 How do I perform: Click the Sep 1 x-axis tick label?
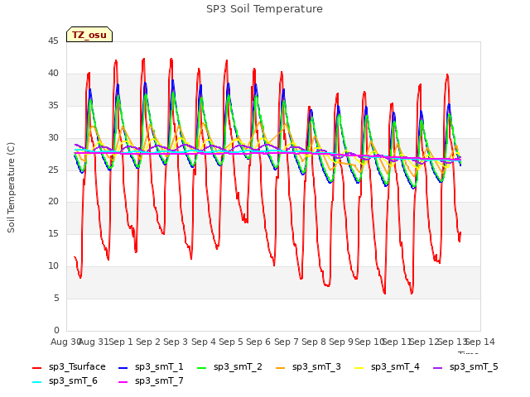coord(121,342)
